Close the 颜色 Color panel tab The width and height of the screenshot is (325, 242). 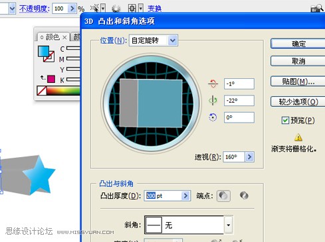pyautogui.click(x=64, y=37)
